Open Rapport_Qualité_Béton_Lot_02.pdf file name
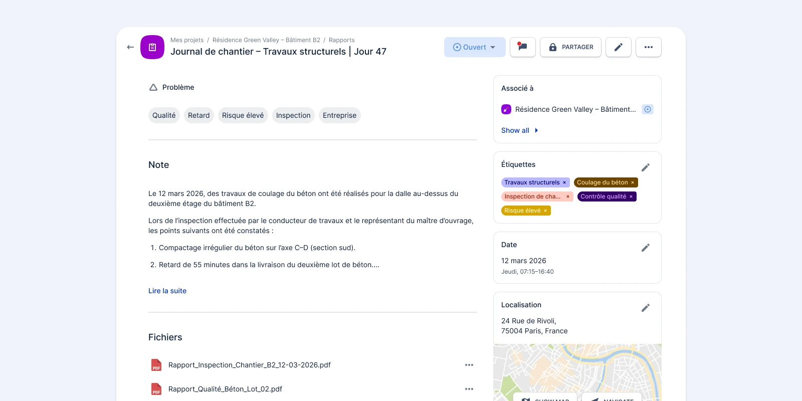 225,389
